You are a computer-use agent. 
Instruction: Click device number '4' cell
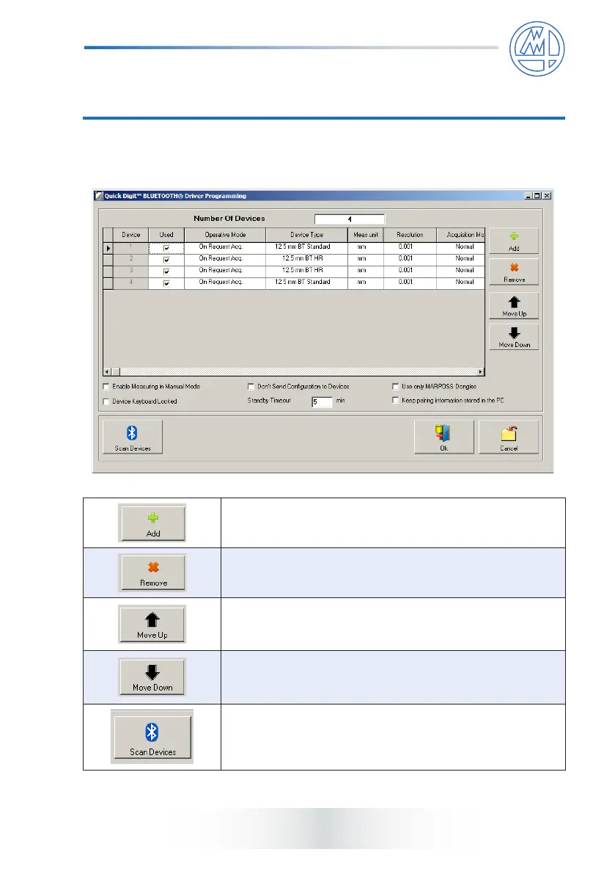click(130, 282)
